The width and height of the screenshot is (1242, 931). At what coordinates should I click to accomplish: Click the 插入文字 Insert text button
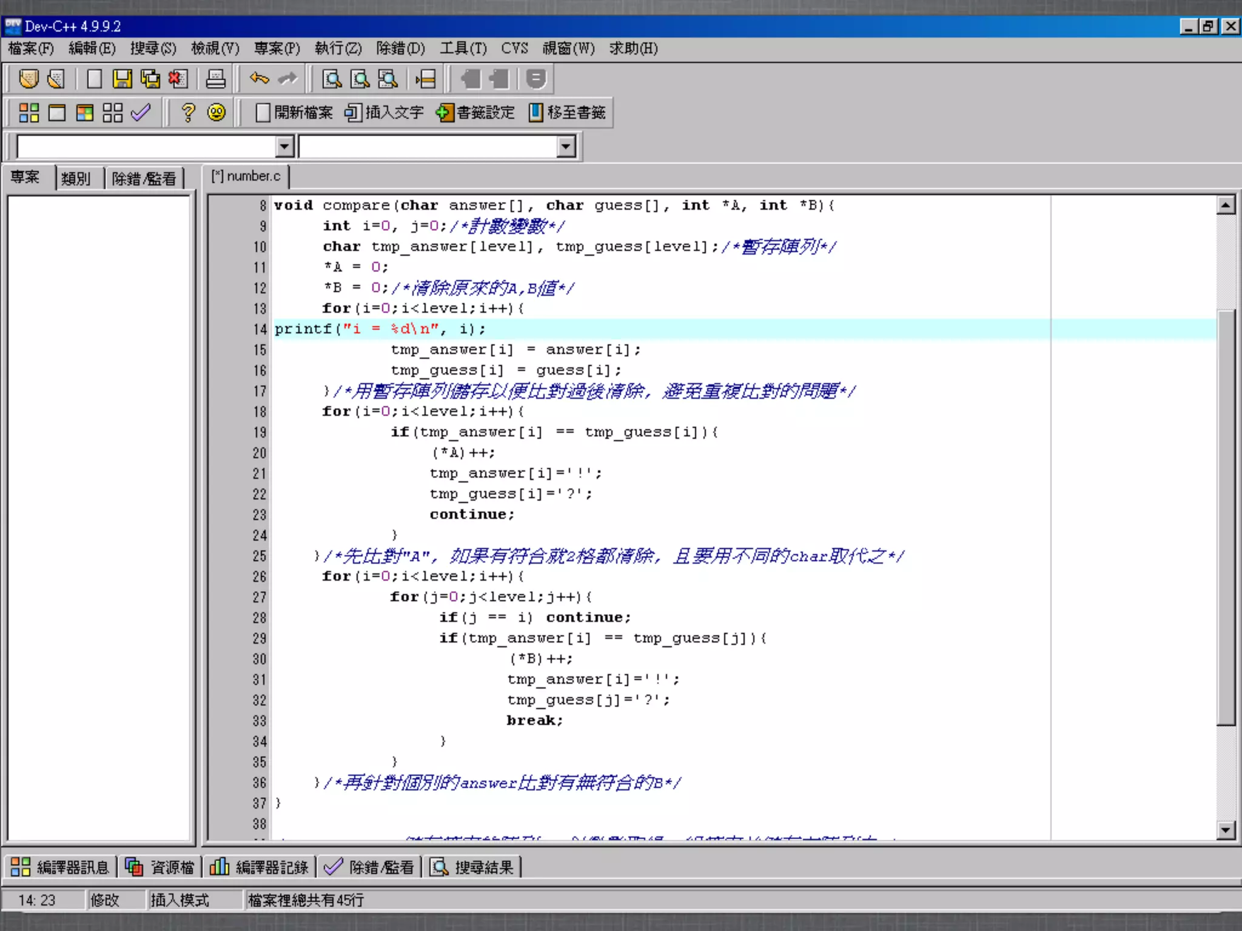pyautogui.click(x=384, y=113)
